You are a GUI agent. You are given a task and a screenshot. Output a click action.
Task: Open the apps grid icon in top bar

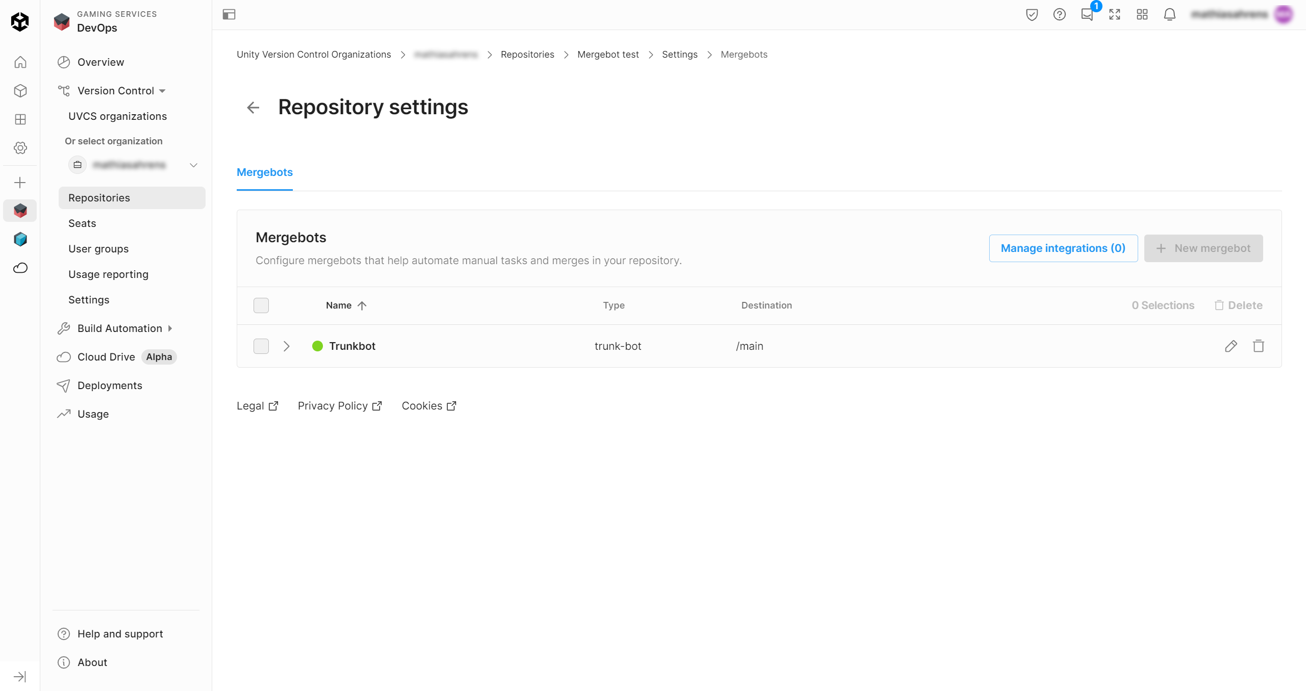pos(1142,14)
